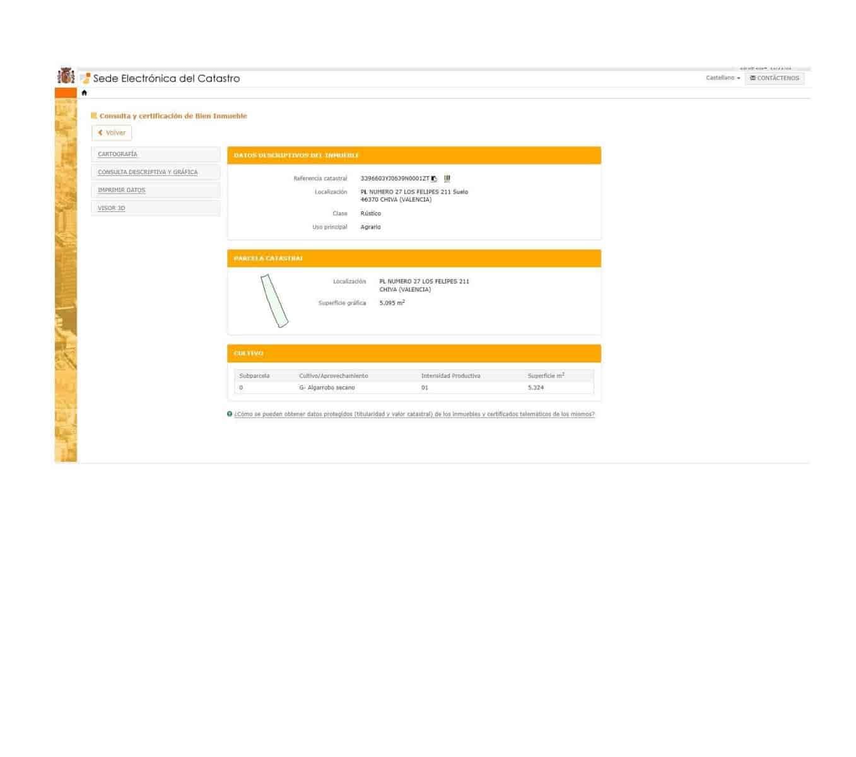Viewport: 856px width, 757px height.
Task: Click the parcel shape thumbnail
Action: click(274, 301)
